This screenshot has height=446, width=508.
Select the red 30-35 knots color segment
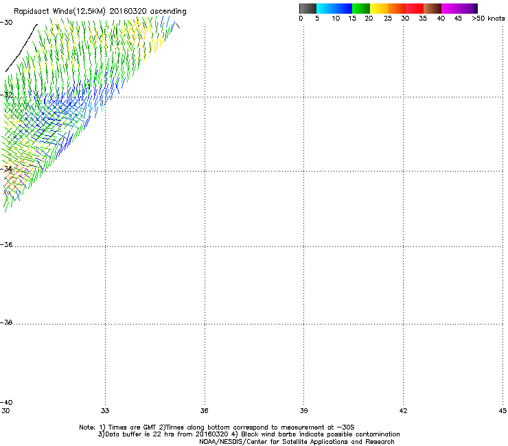click(415, 8)
